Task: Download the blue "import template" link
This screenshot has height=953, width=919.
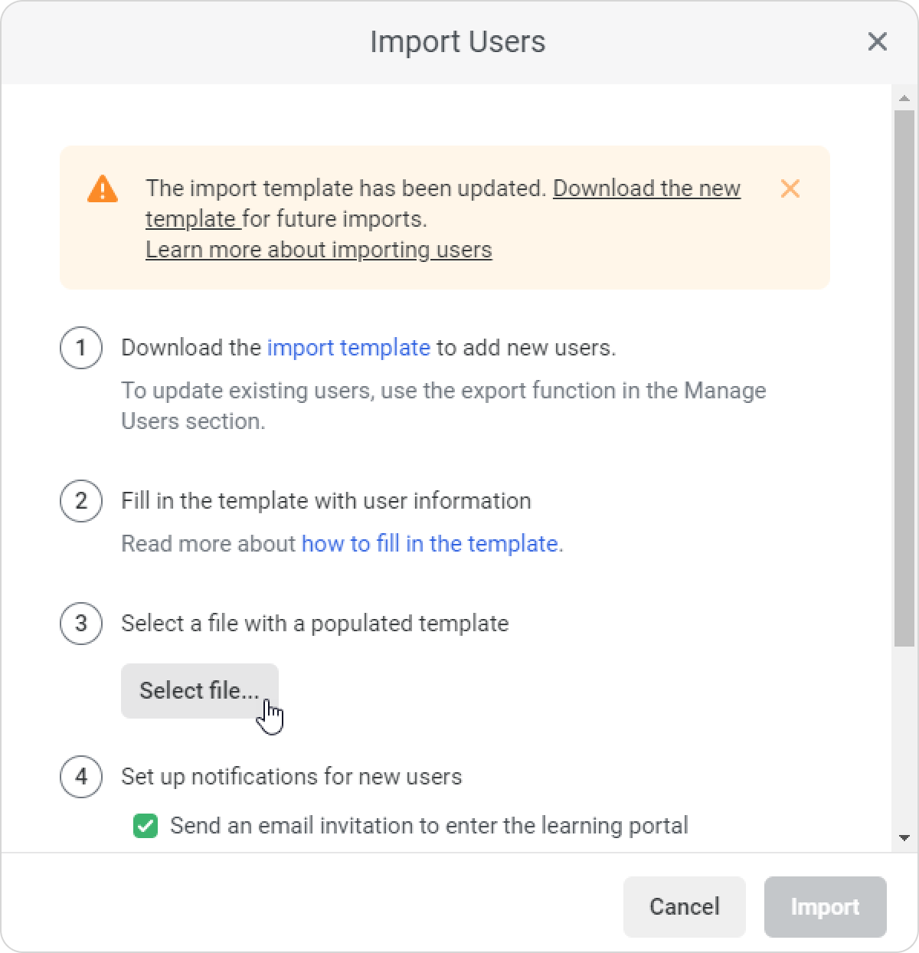Action: 348,348
